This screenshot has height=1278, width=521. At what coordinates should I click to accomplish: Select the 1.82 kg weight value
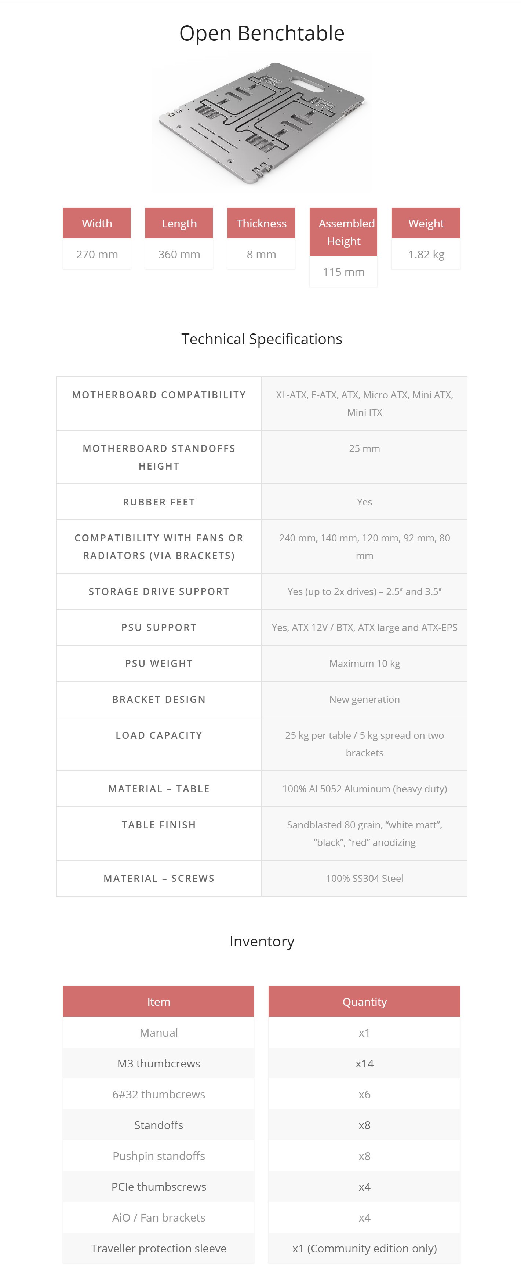coord(426,255)
